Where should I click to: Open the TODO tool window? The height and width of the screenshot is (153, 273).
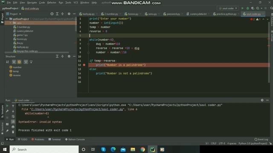coord(23,139)
